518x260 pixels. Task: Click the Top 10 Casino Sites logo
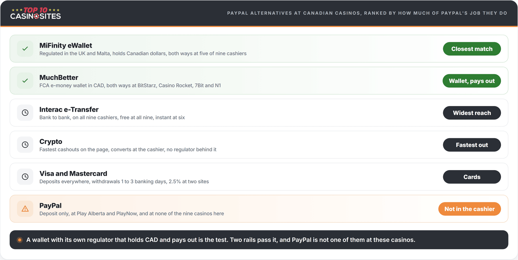(x=36, y=13)
